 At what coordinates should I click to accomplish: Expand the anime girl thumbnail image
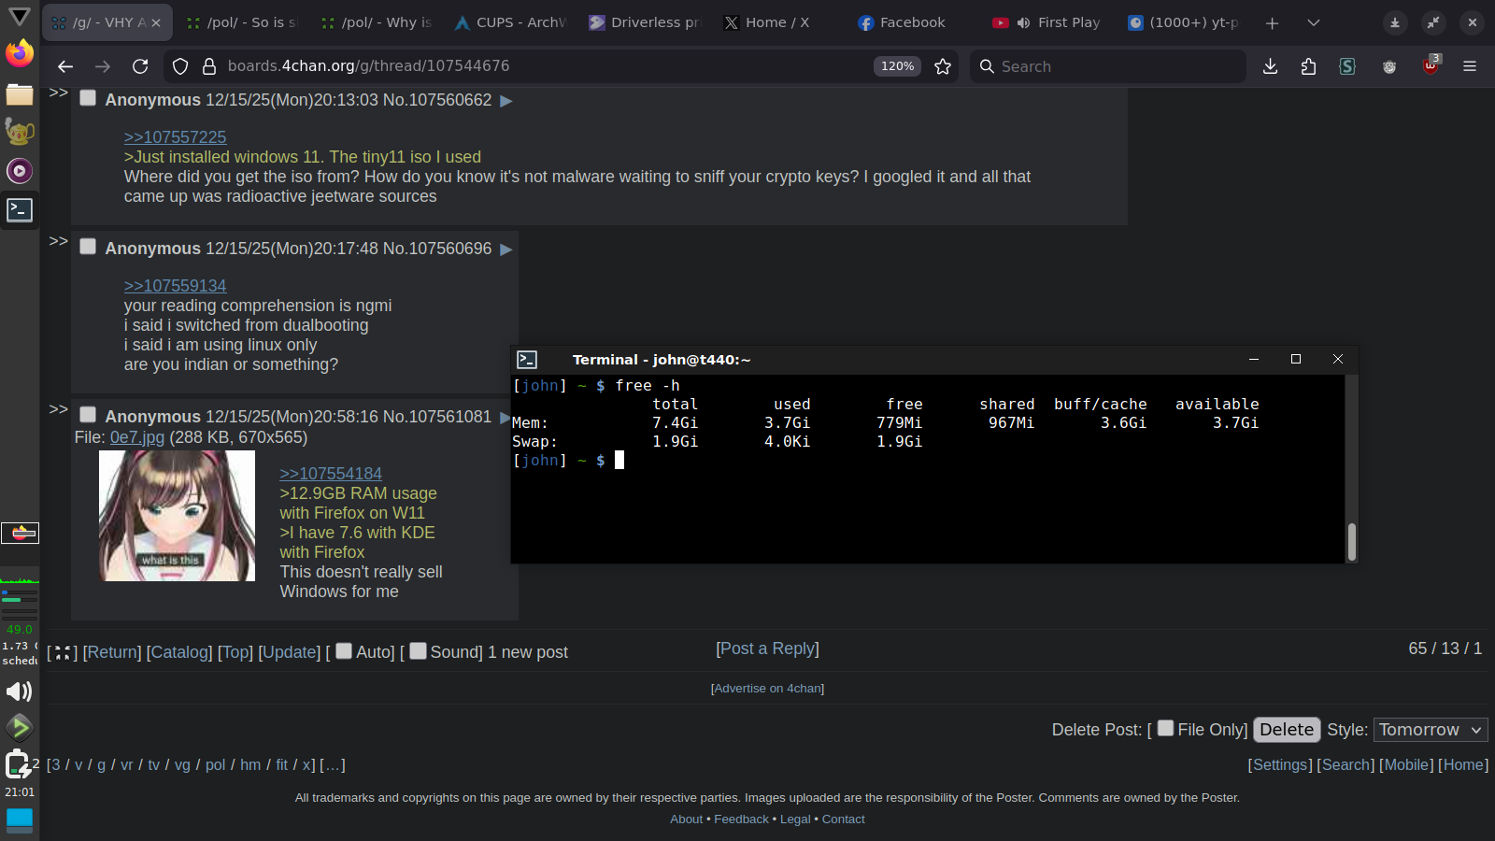pyautogui.click(x=178, y=516)
